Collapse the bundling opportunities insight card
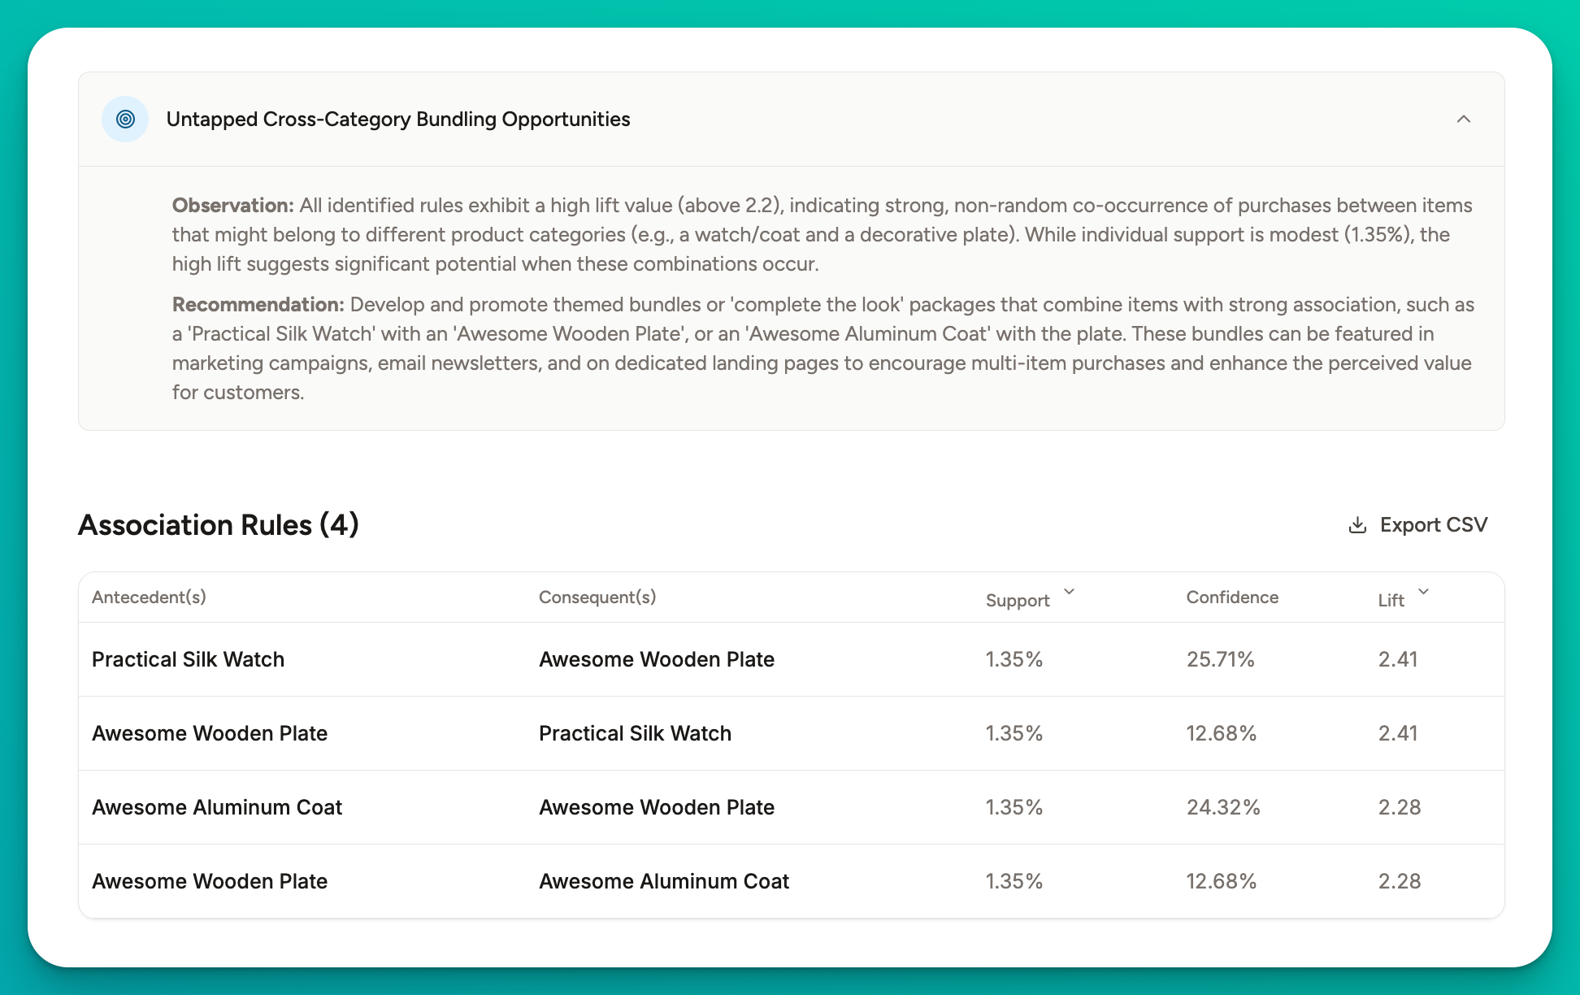 1465,119
